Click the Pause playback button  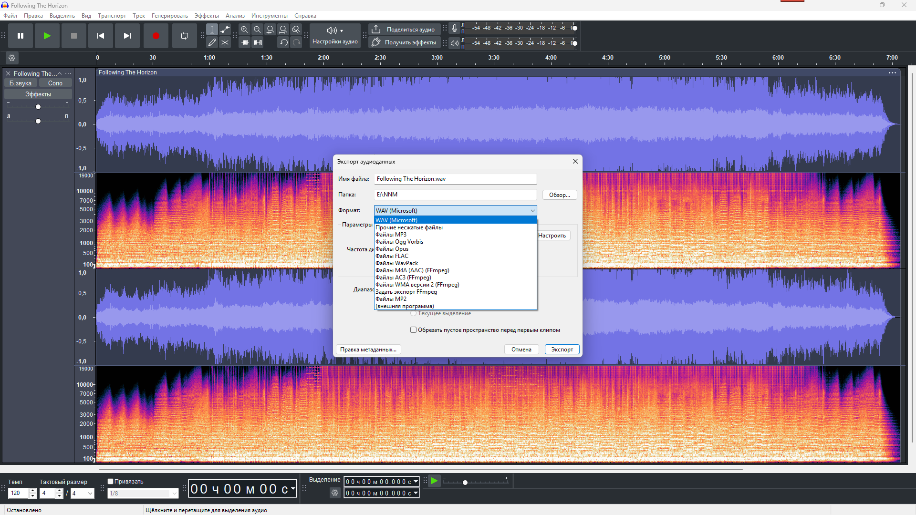pos(21,36)
